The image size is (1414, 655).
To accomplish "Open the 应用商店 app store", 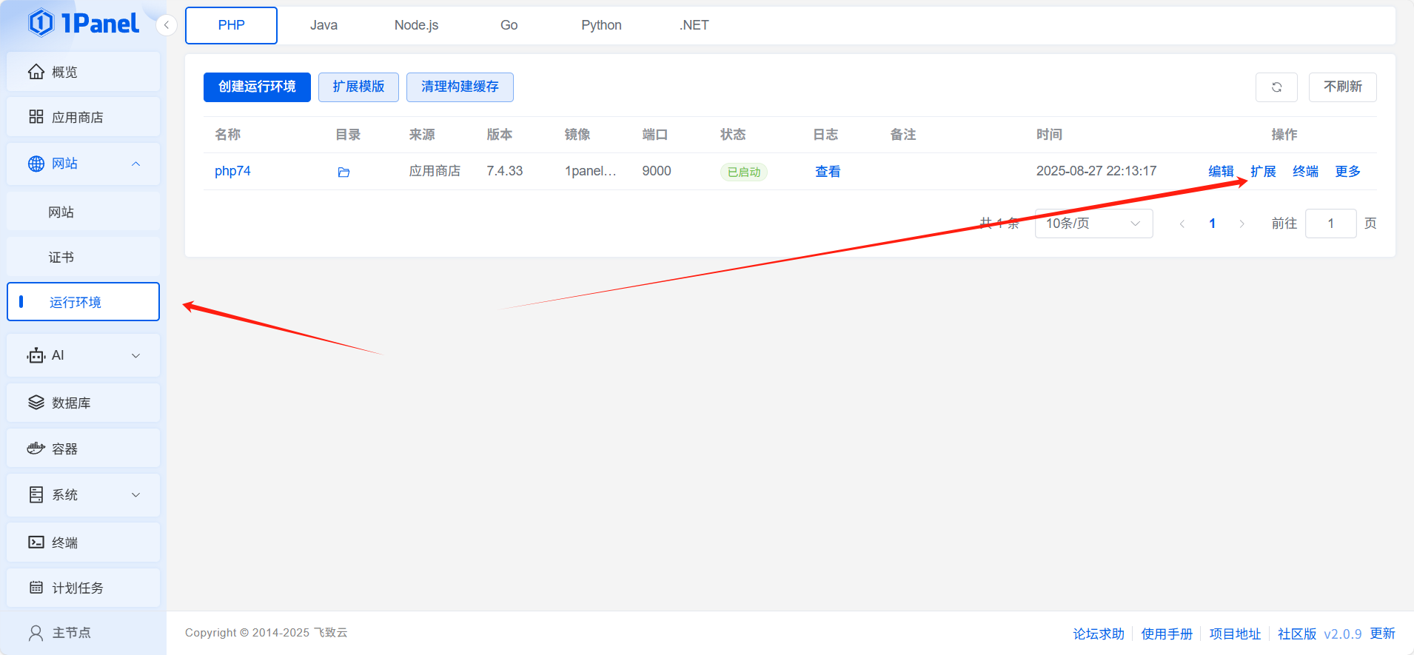I will (x=83, y=117).
